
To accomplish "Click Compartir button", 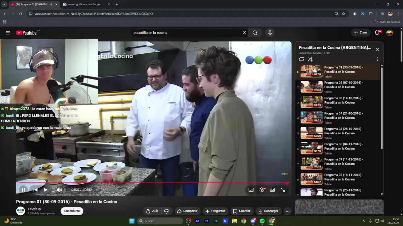I will point(187,211).
